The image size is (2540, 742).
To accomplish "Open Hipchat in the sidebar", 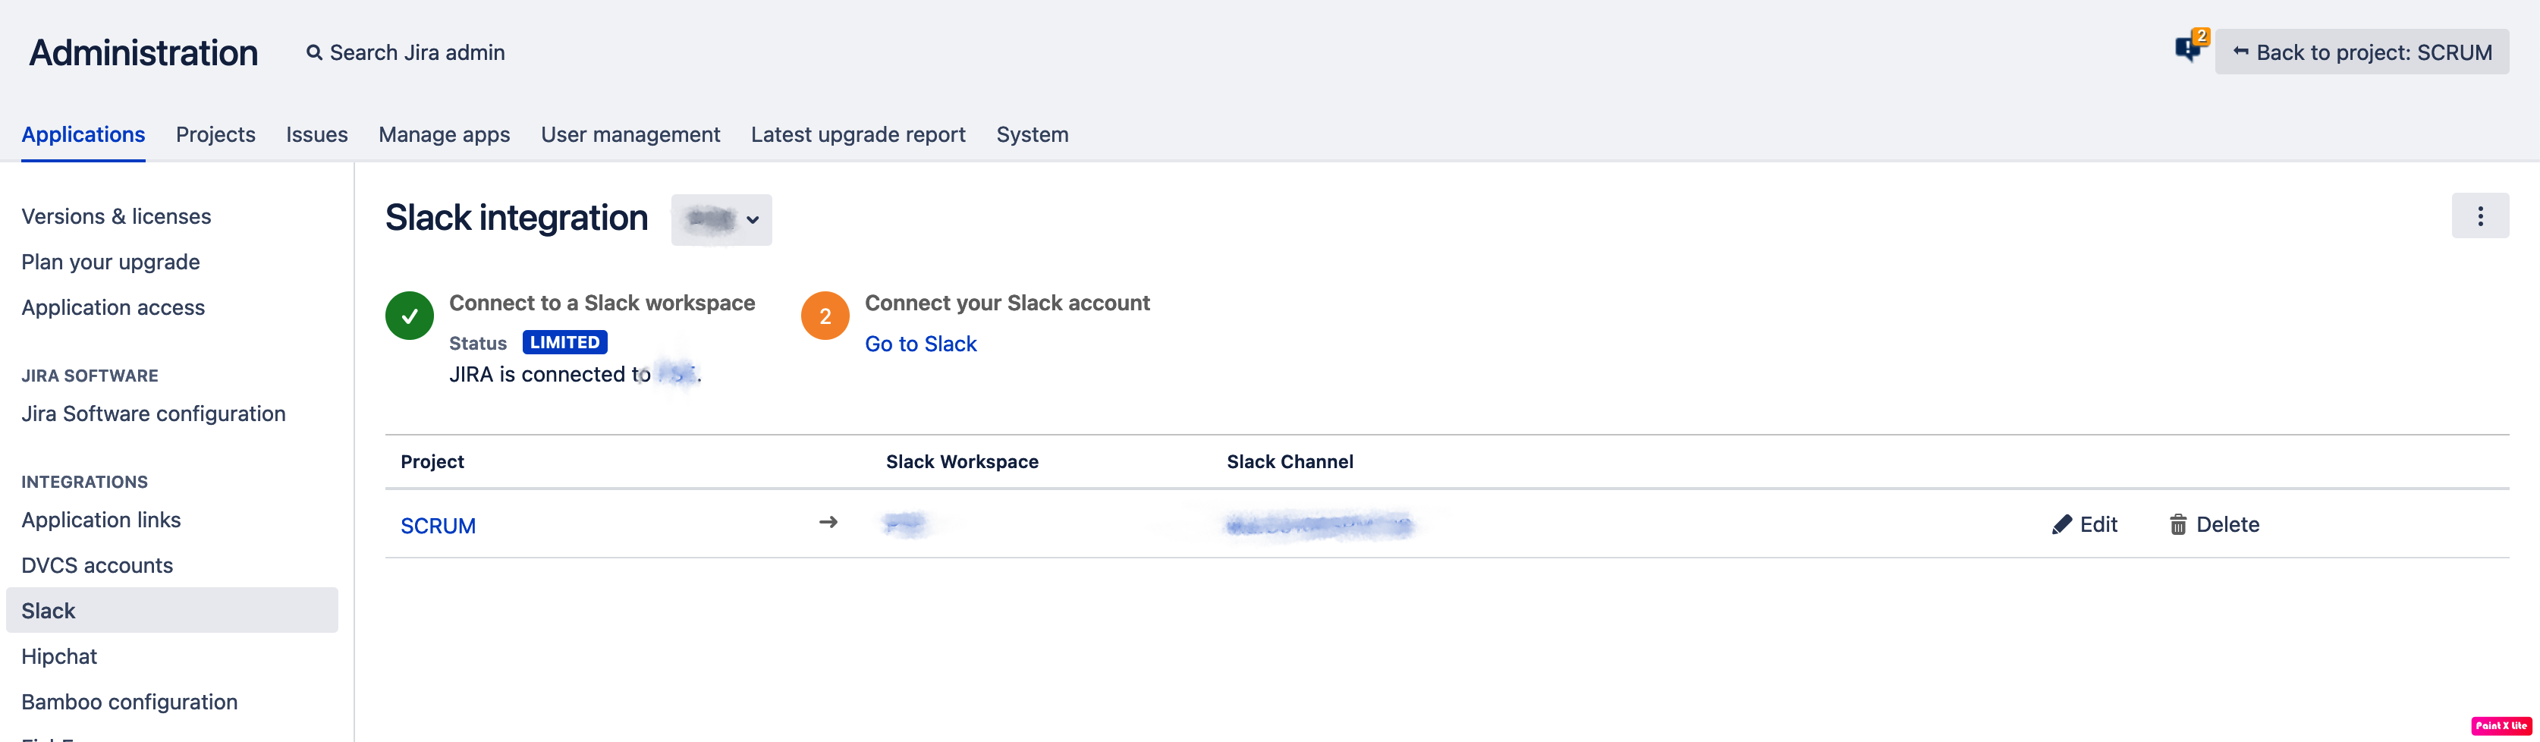I will (59, 656).
